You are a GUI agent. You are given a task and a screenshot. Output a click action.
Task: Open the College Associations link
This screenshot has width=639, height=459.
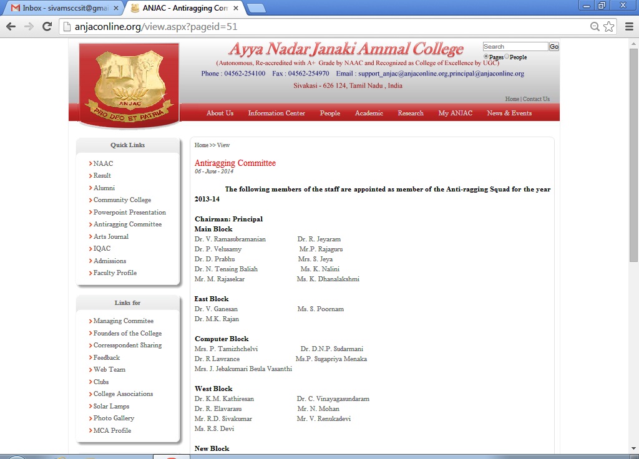[x=123, y=394]
